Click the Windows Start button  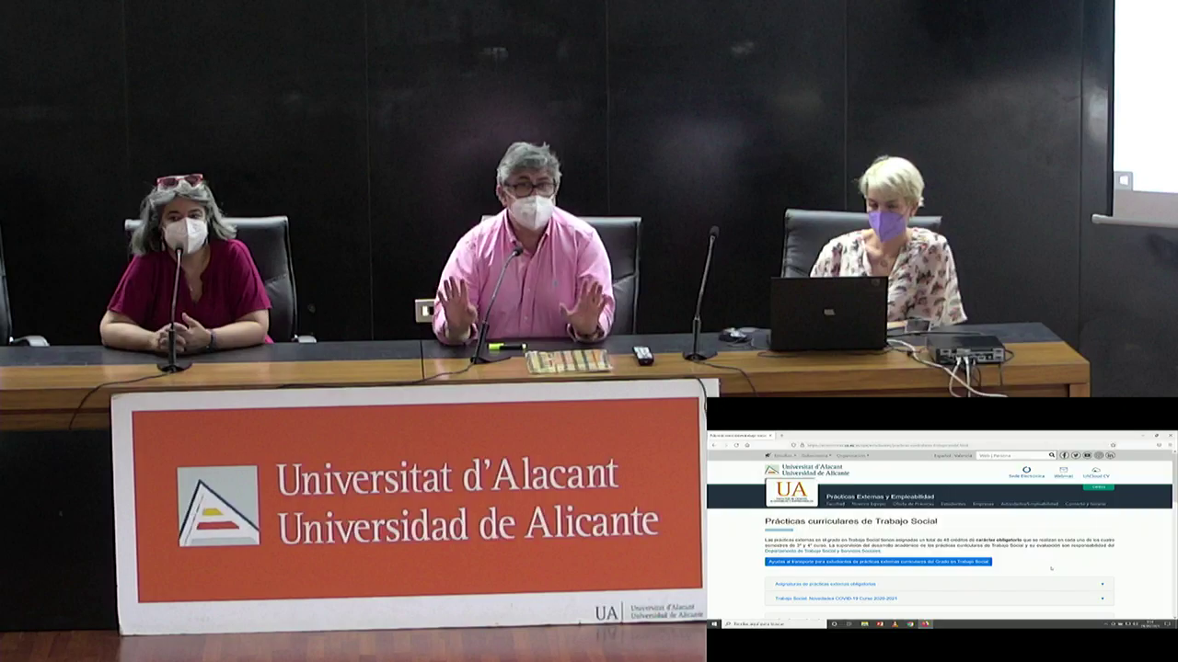[x=714, y=623]
